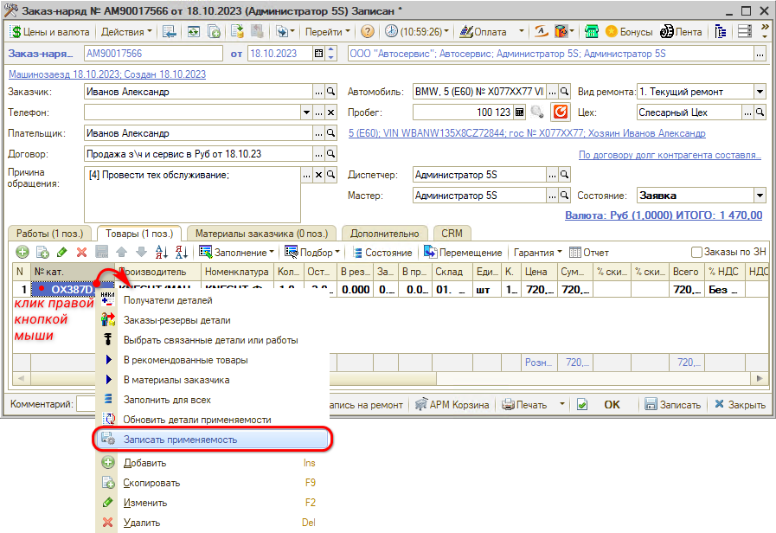Click the clock time icon in toolbar
This screenshot has height=533, width=776.
pos(391,32)
